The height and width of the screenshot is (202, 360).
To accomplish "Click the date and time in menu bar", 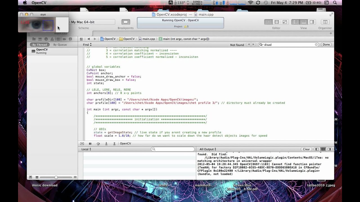I will click(x=287, y=3).
